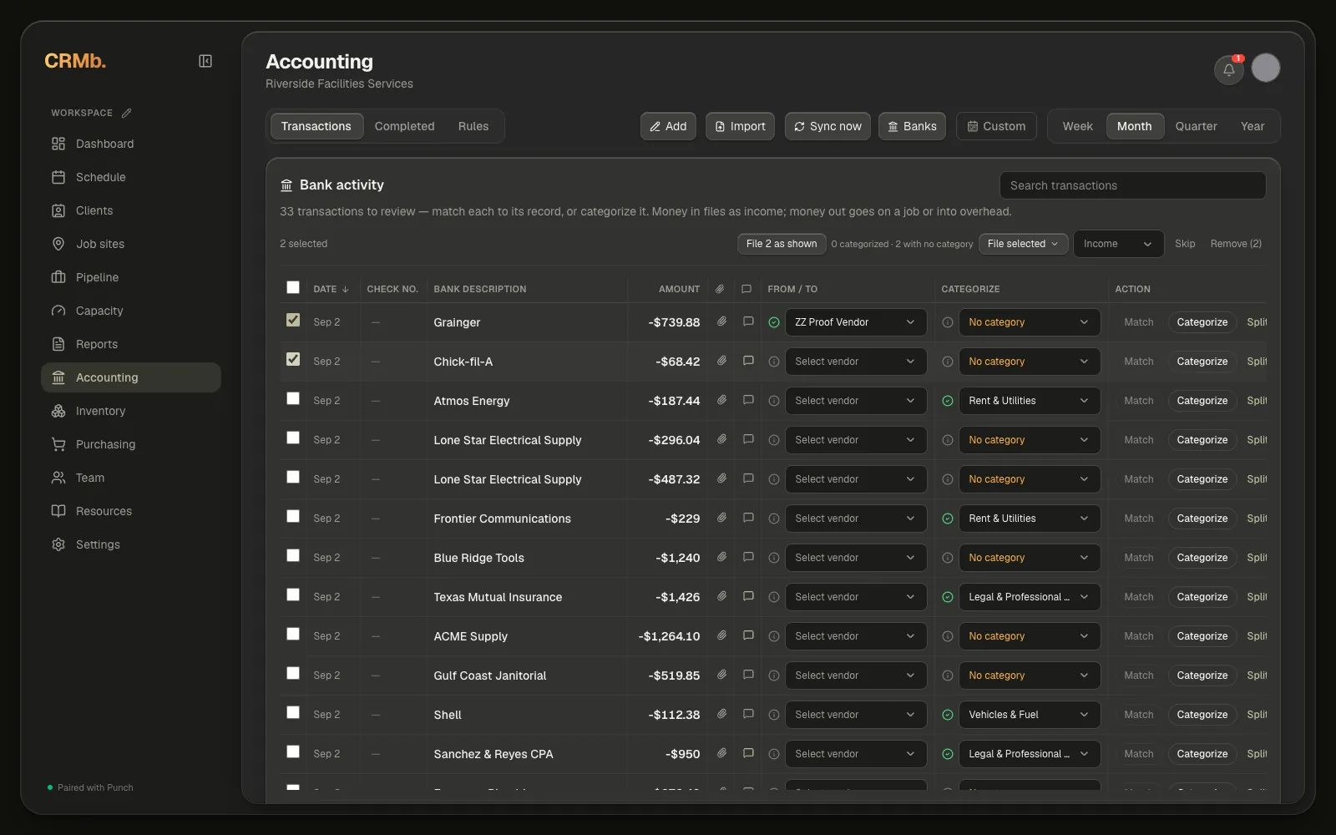
Task: Select the Week period tab
Action: (1077, 126)
